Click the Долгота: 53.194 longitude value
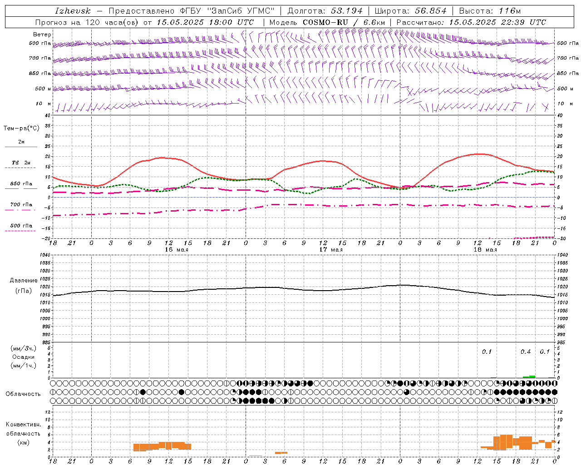This screenshot has height=465, width=581. tap(325, 11)
